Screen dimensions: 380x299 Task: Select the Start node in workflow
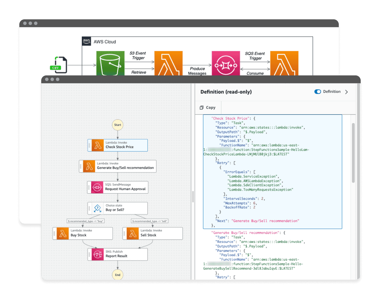[x=118, y=125]
